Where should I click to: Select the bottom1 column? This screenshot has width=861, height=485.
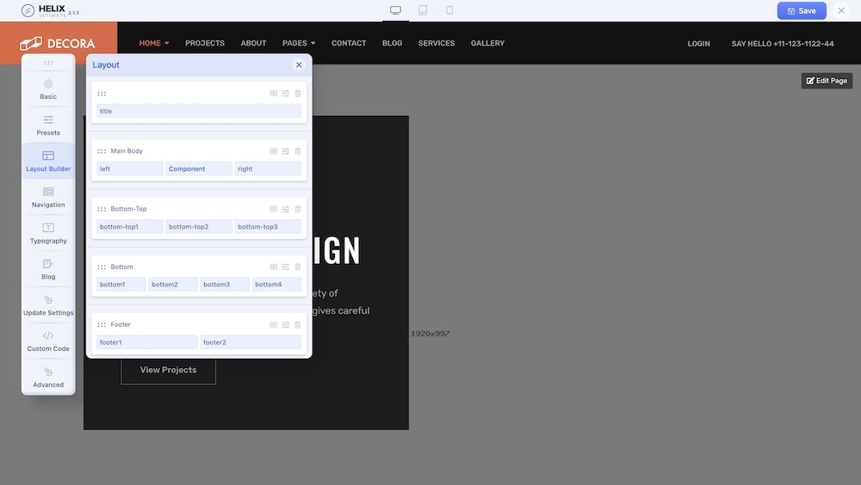pos(121,284)
